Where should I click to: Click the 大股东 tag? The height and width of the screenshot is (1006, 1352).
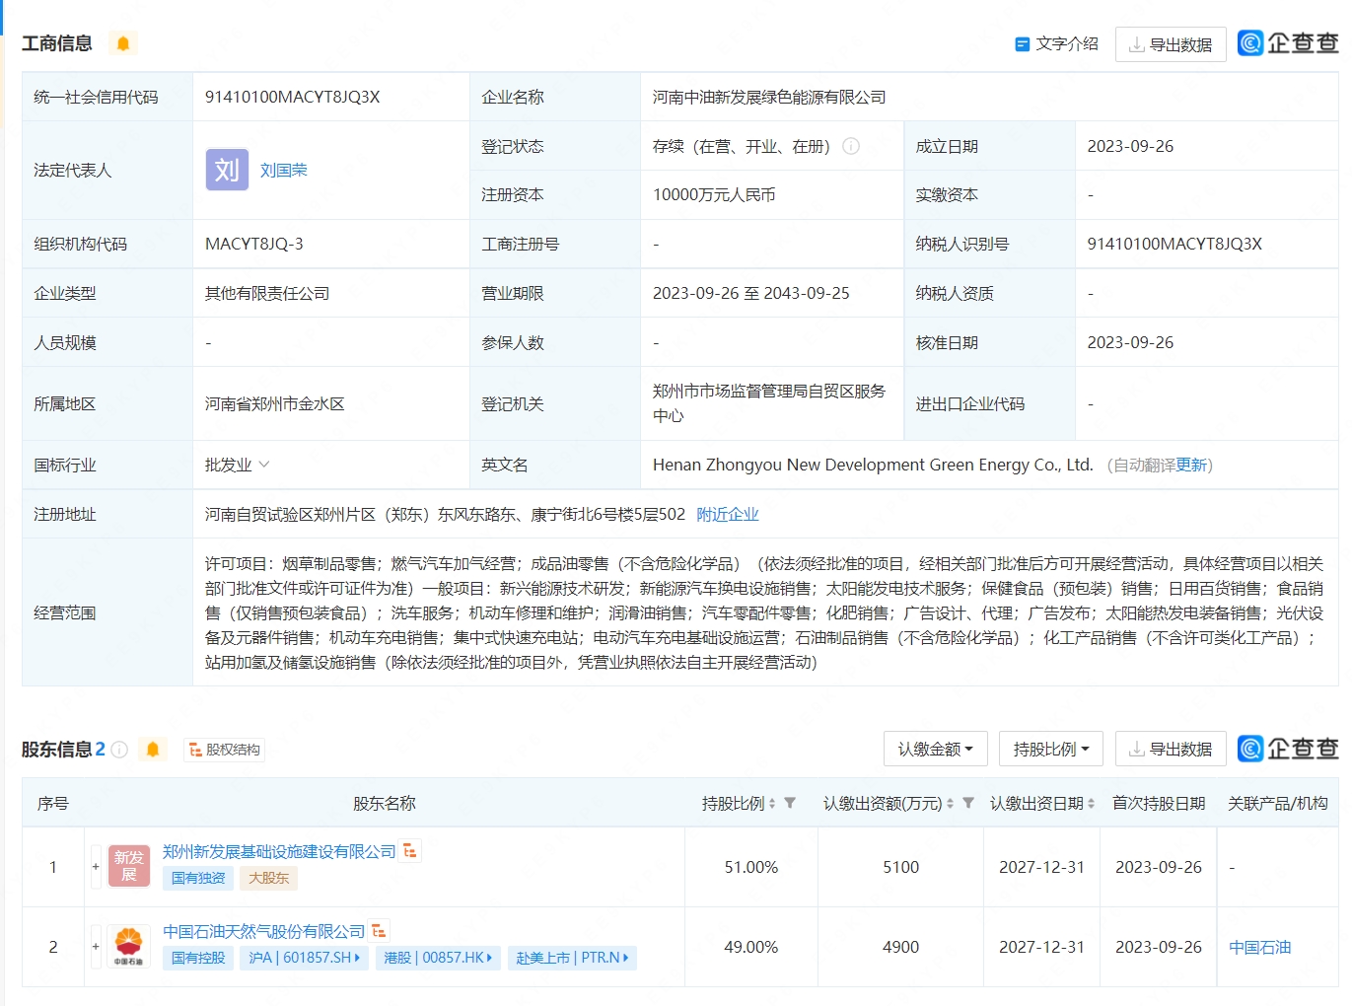(x=269, y=878)
